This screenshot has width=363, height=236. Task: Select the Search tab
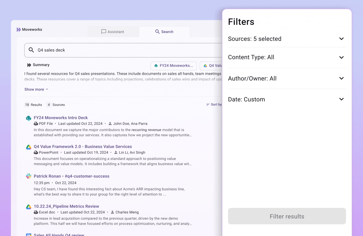(164, 32)
